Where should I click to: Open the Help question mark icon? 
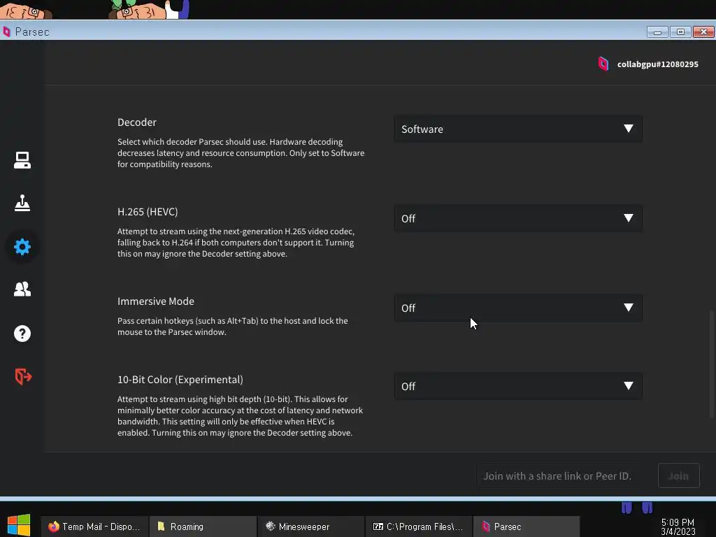[x=22, y=334]
